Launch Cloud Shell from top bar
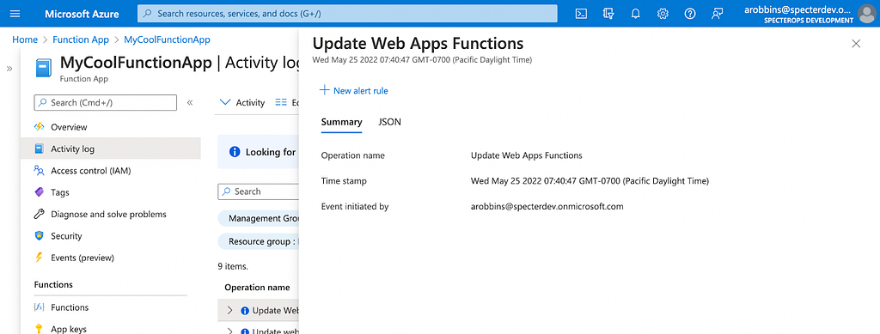880x334 pixels. point(582,14)
